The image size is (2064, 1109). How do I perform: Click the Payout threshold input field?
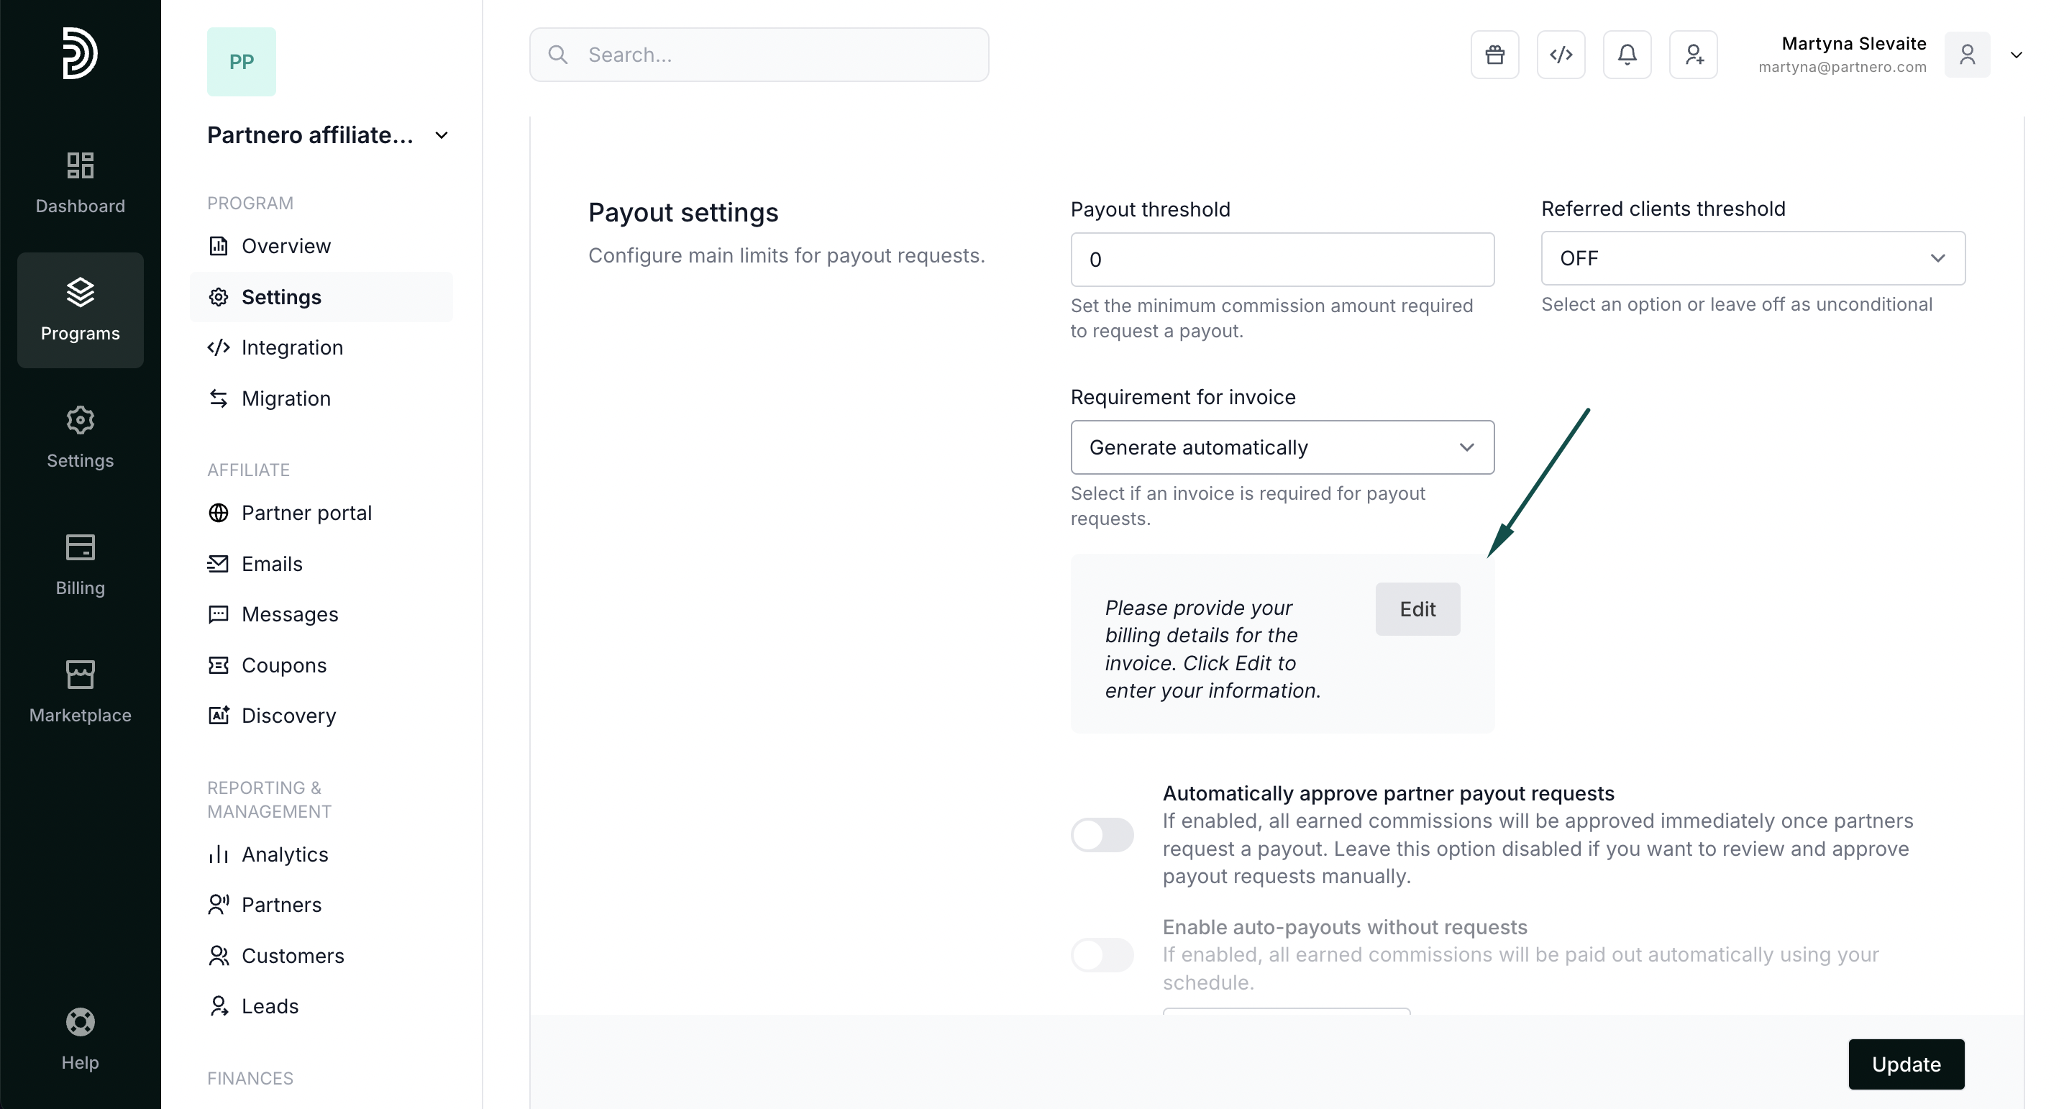click(x=1281, y=260)
